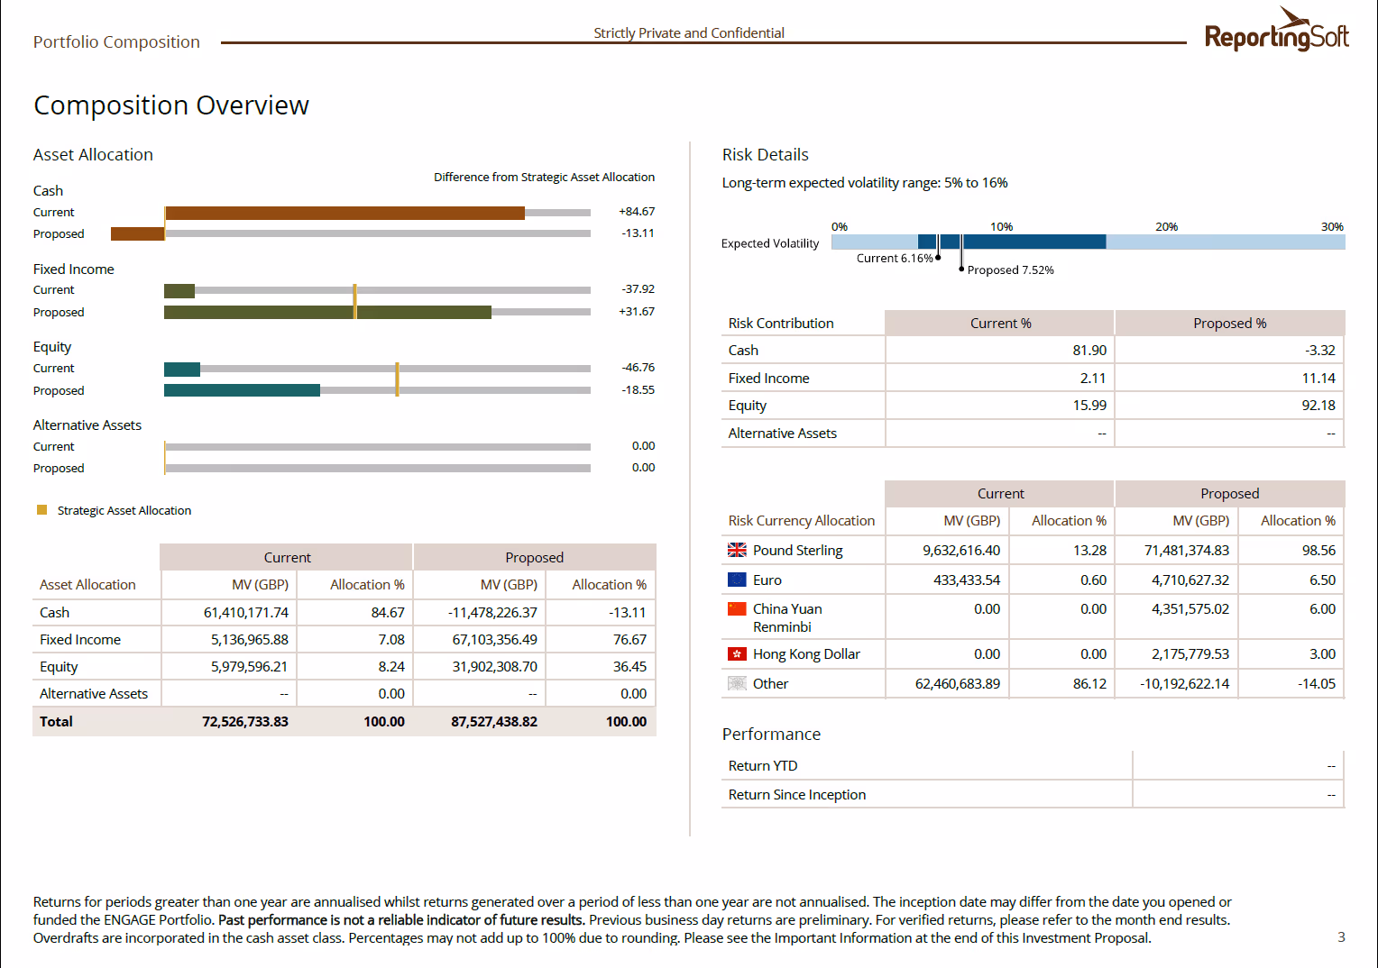Click the Hong Kong Dollar flag icon
The image size is (1378, 968).
[737, 653]
